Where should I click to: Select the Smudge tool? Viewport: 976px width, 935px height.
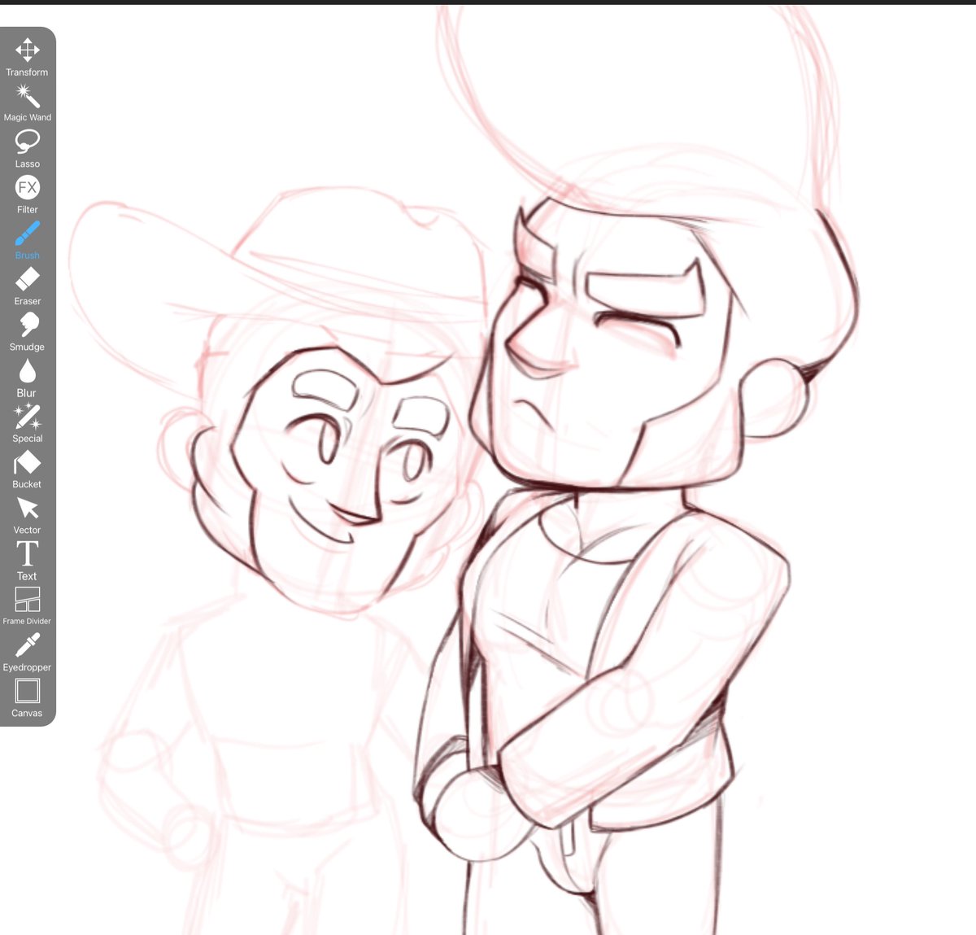click(x=27, y=332)
